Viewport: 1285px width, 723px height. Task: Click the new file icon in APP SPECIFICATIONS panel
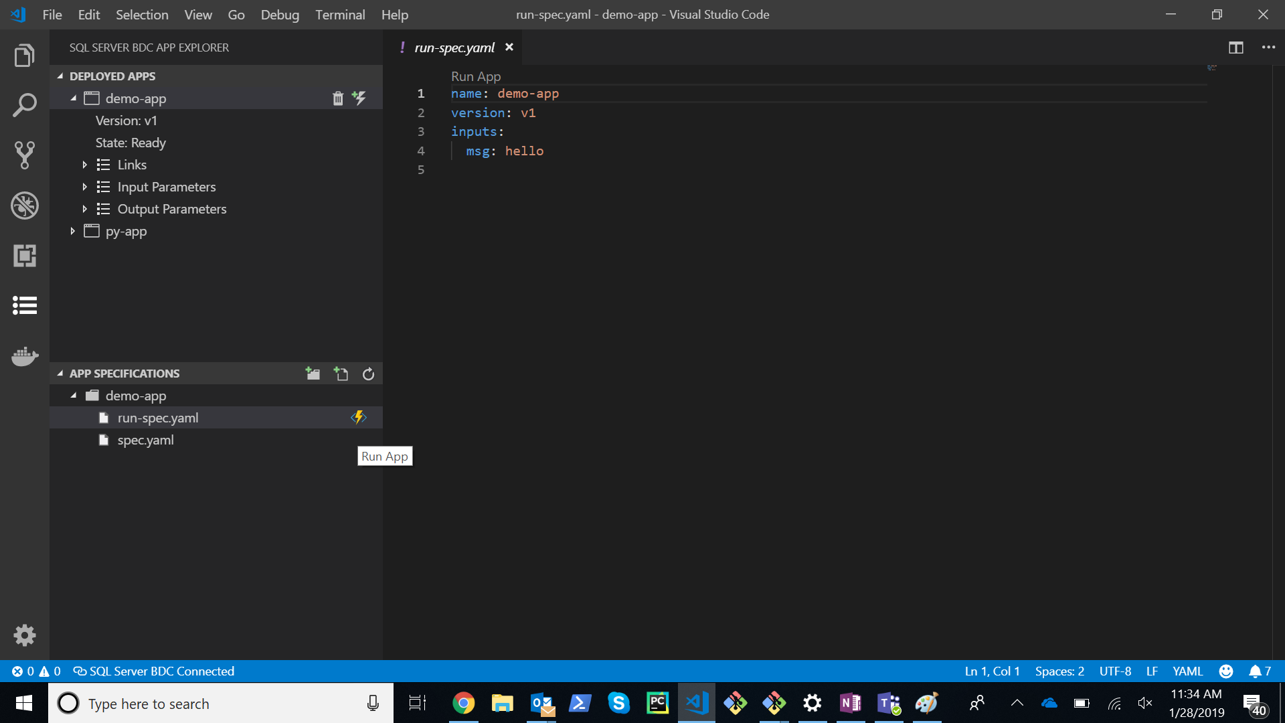(x=341, y=374)
